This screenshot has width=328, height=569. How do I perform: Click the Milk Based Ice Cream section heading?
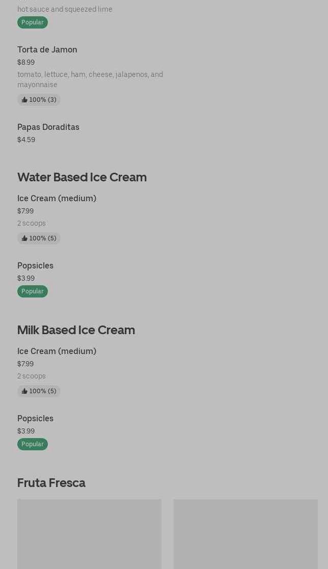coord(76,330)
